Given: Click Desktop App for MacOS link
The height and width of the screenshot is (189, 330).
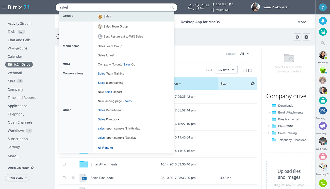Looking at the screenshot, I should (200, 22).
